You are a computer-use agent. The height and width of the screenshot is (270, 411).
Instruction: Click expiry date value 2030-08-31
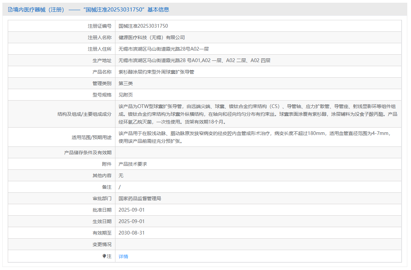click(132, 233)
